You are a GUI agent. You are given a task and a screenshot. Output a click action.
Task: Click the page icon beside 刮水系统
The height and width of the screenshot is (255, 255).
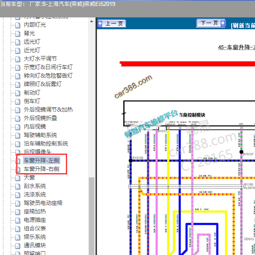pyautogui.click(x=18, y=186)
